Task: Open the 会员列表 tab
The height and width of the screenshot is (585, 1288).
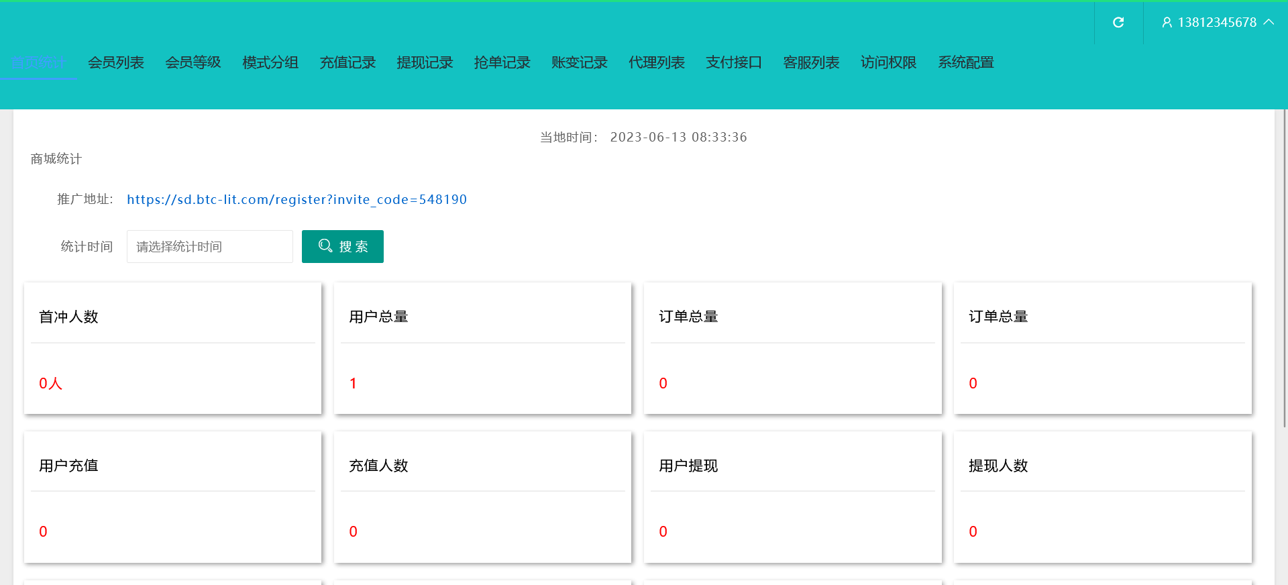Action: (116, 63)
